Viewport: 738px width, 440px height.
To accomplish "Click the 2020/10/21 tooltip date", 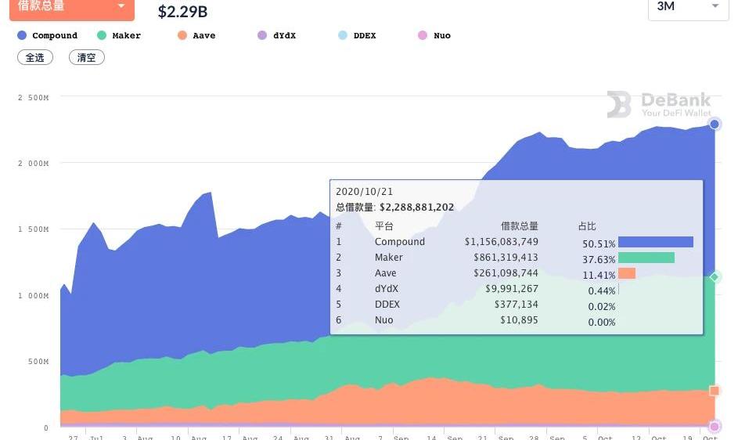I will [x=364, y=192].
